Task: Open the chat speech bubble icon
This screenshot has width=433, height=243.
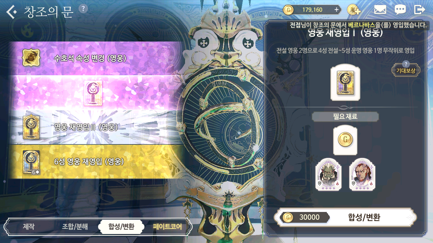Action: tap(400, 9)
